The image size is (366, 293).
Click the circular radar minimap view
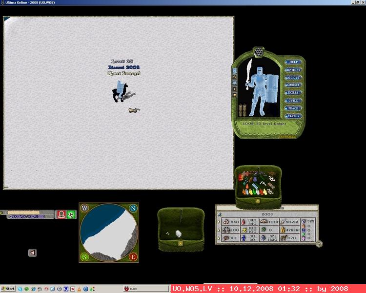(x=109, y=232)
